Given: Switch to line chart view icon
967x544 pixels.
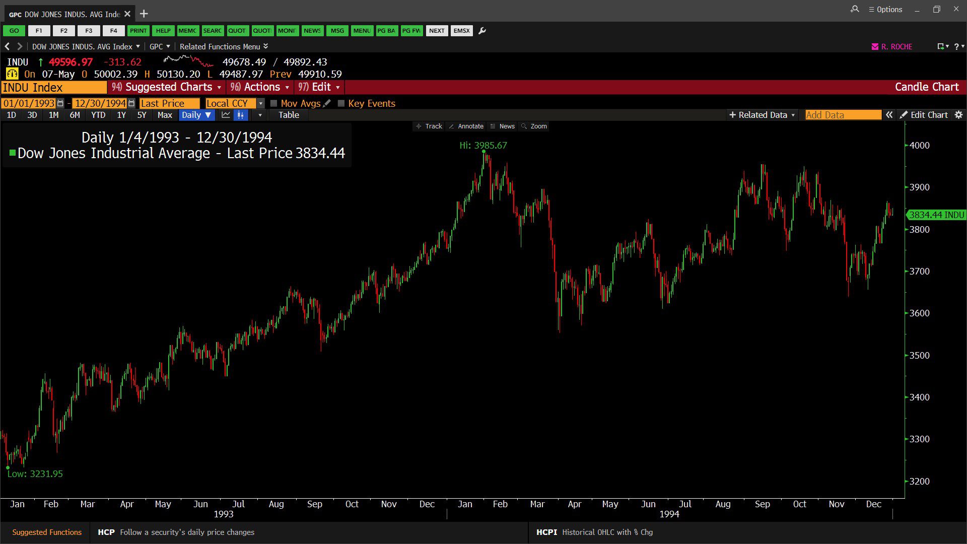Looking at the screenshot, I should click(x=226, y=115).
